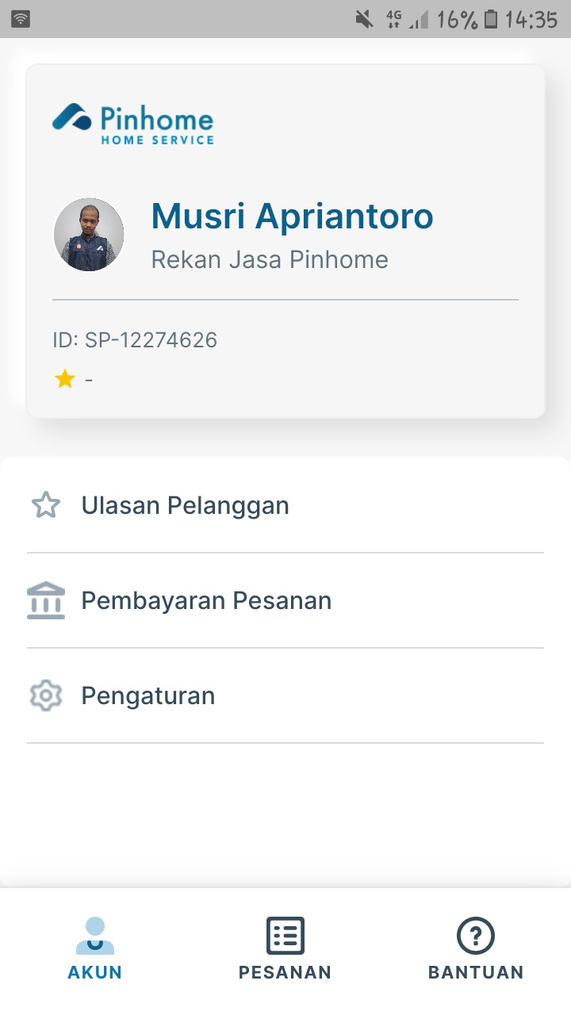Screen dimensions: 571x1015
Task: Switch to the PESANAN tab label
Action: pos(285,972)
